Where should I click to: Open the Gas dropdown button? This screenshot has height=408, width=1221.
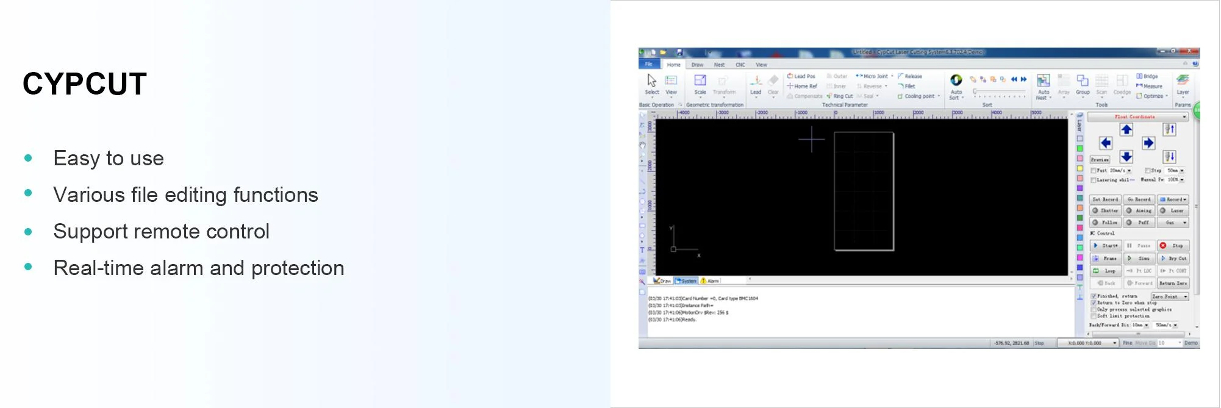point(1173,223)
